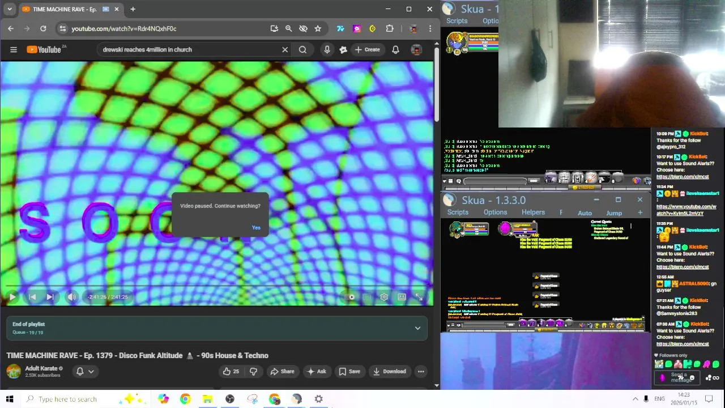Screen dimensions: 725x408
Task: Reload the YouTube page
Action: tap(43, 28)
